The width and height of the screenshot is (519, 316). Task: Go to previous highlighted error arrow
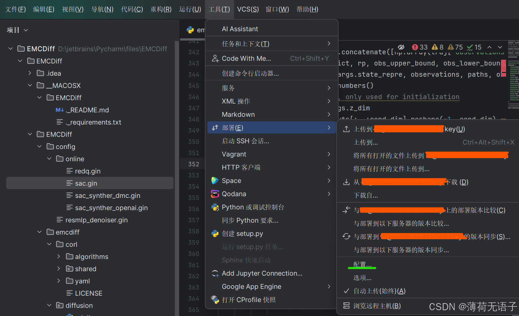coord(489,47)
